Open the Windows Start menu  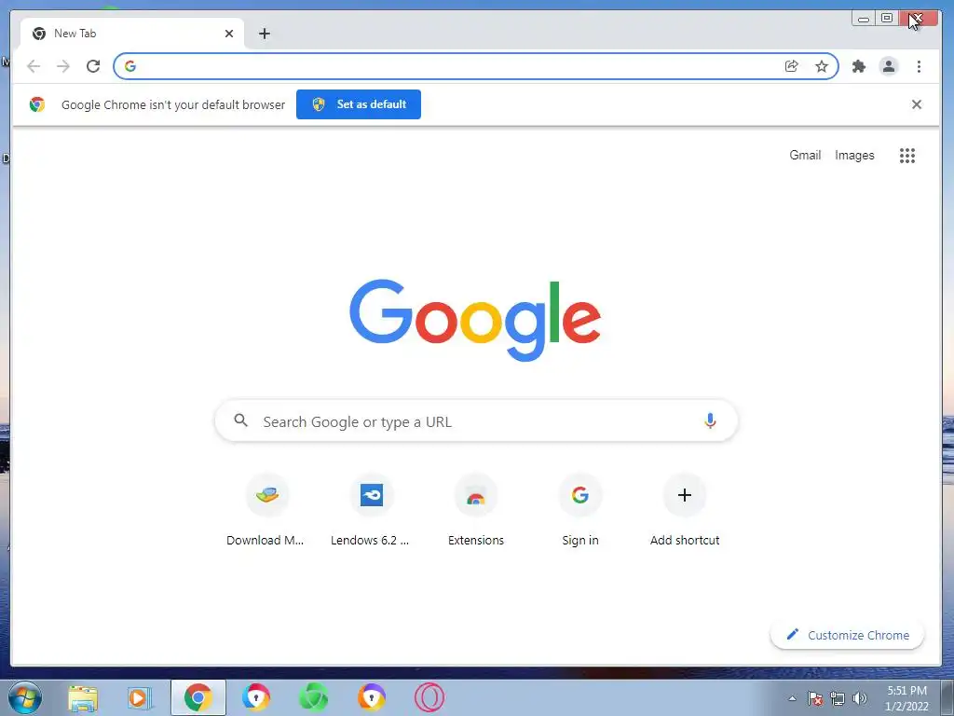click(25, 697)
